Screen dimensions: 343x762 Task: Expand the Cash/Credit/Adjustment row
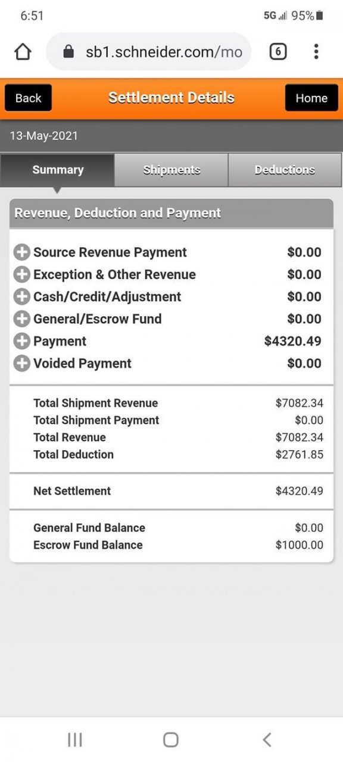(21, 296)
